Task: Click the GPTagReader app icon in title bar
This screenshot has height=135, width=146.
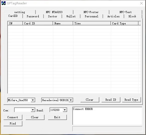Action: (x=4, y=3)
